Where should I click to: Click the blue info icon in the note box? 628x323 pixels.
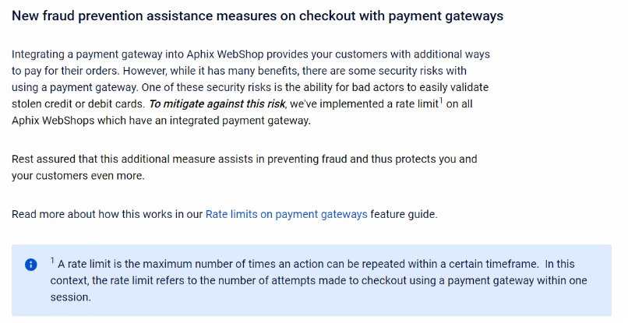(x=31, y=265)
